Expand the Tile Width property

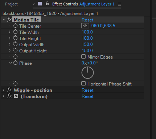coord(10,32)
